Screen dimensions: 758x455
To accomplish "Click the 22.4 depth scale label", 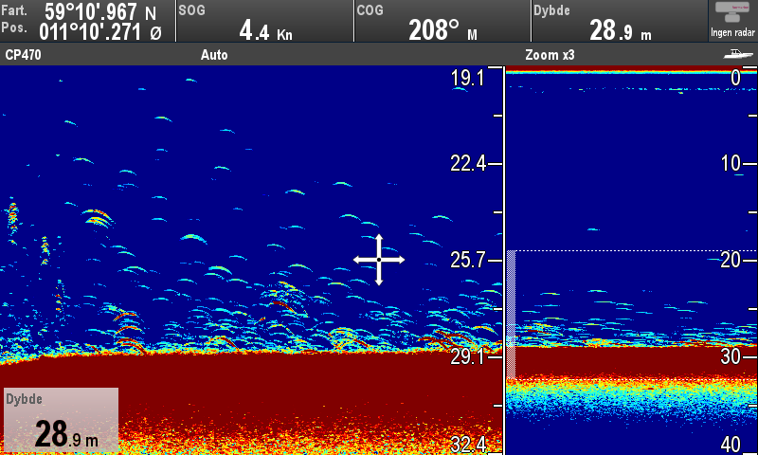I will (467, 164).
